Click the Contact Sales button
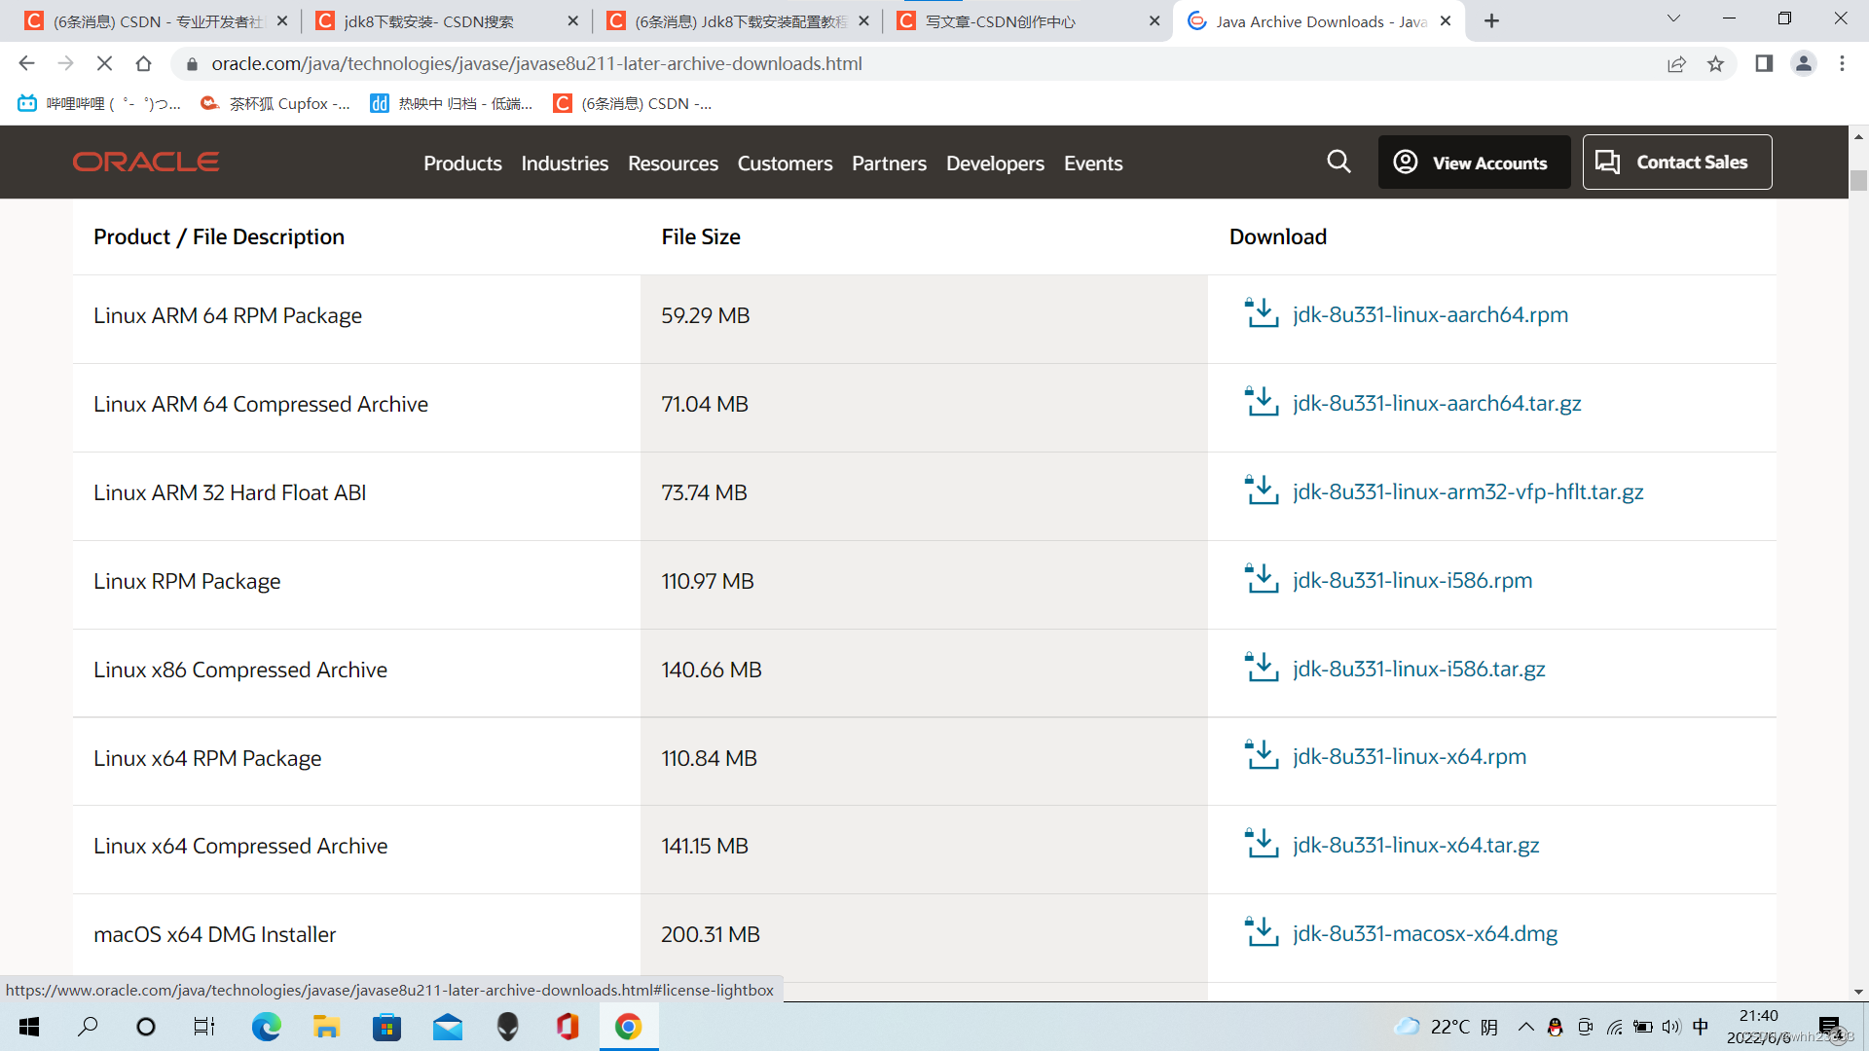This screenshot has height=1051, width=1869. tap(1677, 162)
